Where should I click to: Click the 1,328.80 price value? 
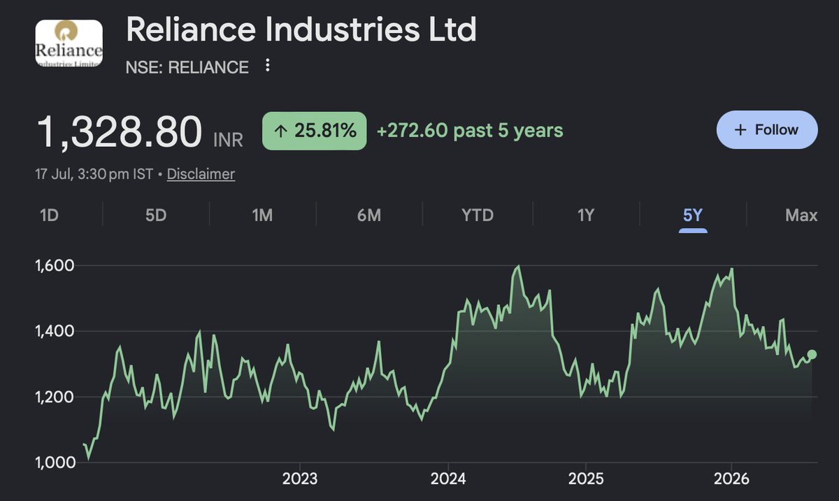120,132
